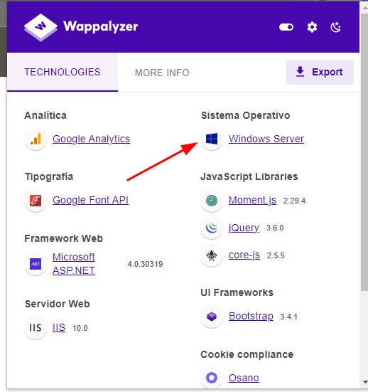Toggle dark mode with the moon icon
This screenshot has height=392, width=368.
pyautogui.click(x=335, y=27)
